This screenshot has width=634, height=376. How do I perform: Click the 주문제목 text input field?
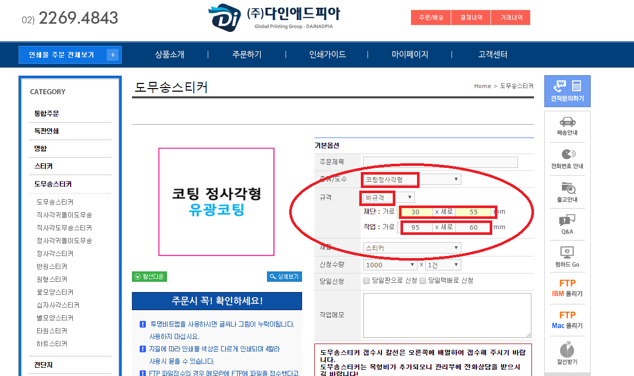click(440, 162)
